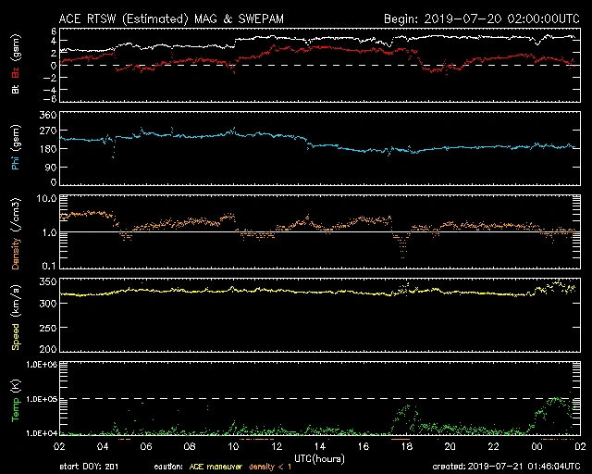Click the Phi (gsm) axis label
The image size is (592, 474).
click(15, 145)
